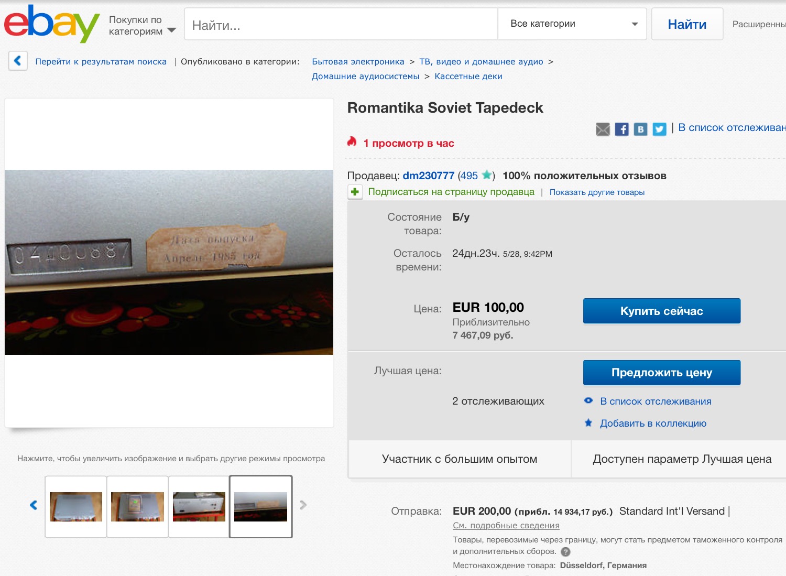Viewport: 786px width, 576px height.
Task: Click 'Добавить в коллекцию' link
Action: [653, 423]
